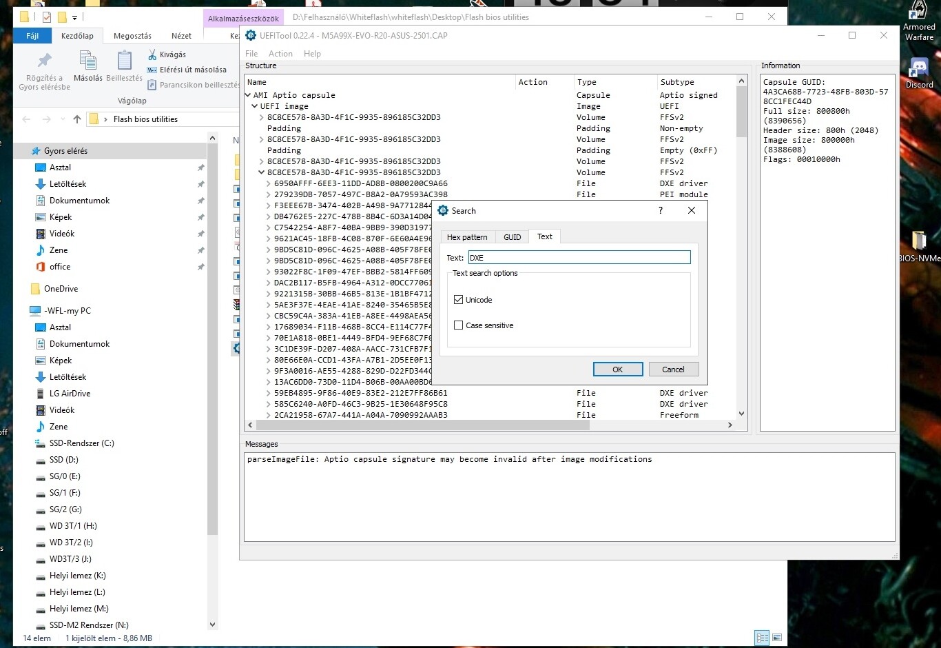Open the Megosztás ribbon tab

tap(132, 36)
